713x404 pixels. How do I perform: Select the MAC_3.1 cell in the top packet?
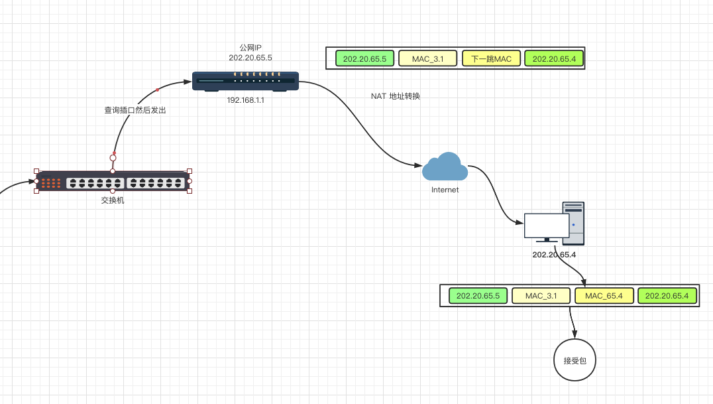[427, 59]
